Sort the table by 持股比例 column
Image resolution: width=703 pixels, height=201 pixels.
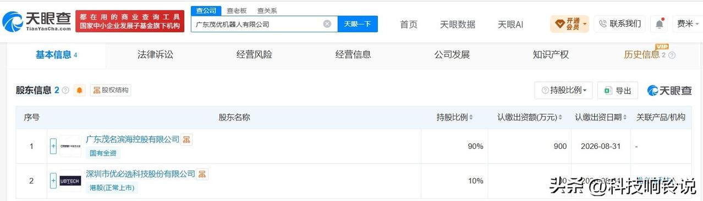(x=455, y=117)
